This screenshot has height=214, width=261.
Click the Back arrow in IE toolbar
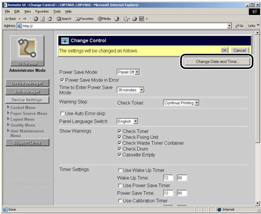pos(10,19)
